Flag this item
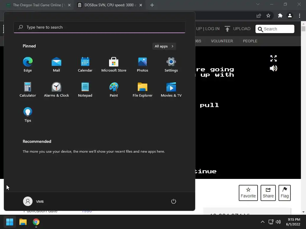306x229 pixels. coord(284,193)
